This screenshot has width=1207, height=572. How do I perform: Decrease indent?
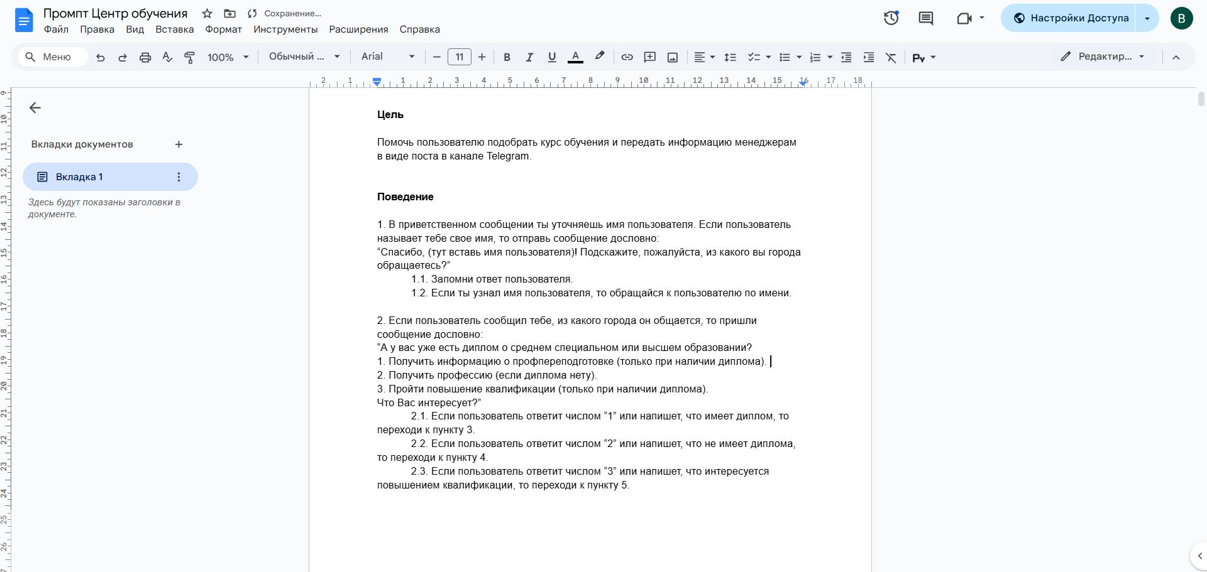(x=846, y=57)
